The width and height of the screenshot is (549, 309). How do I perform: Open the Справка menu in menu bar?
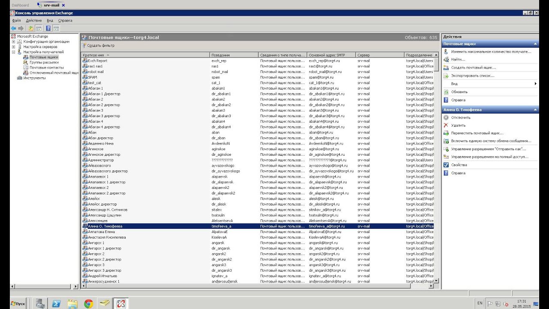(65, 20)
